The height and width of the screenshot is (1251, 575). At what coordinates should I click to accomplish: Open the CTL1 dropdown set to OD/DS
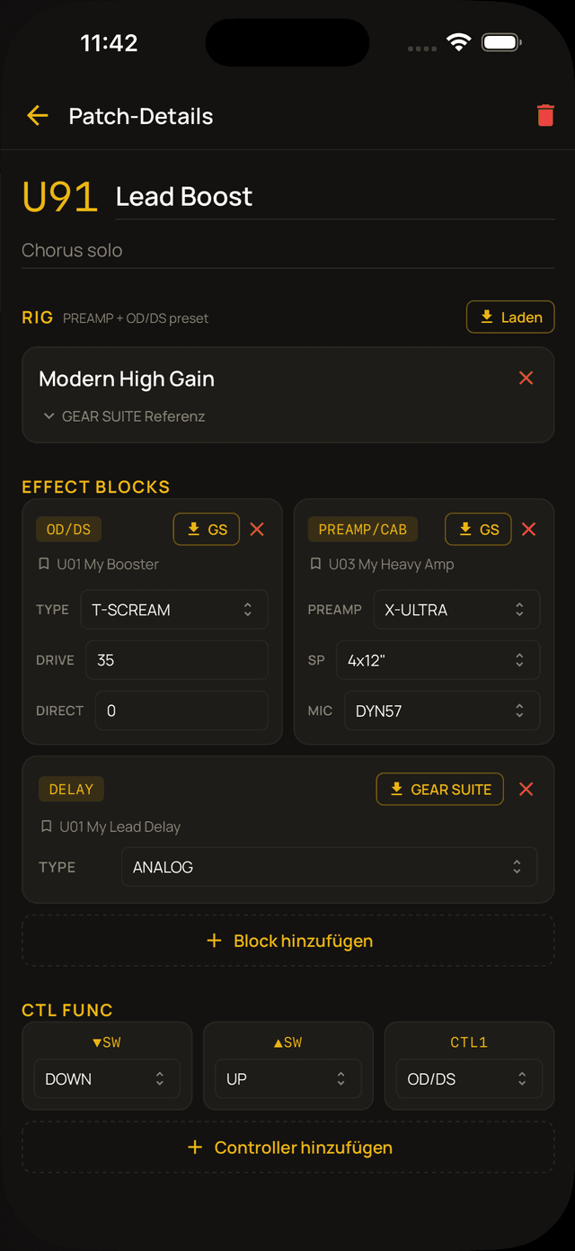click(469, 1078)
